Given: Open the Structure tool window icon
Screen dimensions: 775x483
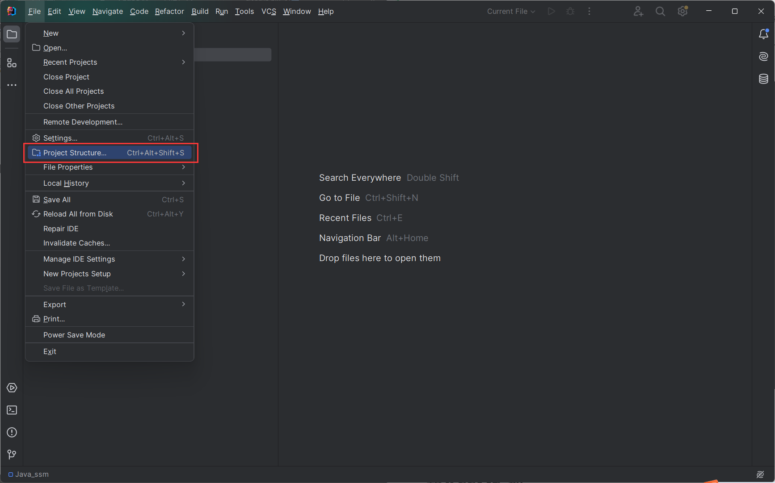Looking at the screenshot, I should pyautogui.click(x=12, y=63).
